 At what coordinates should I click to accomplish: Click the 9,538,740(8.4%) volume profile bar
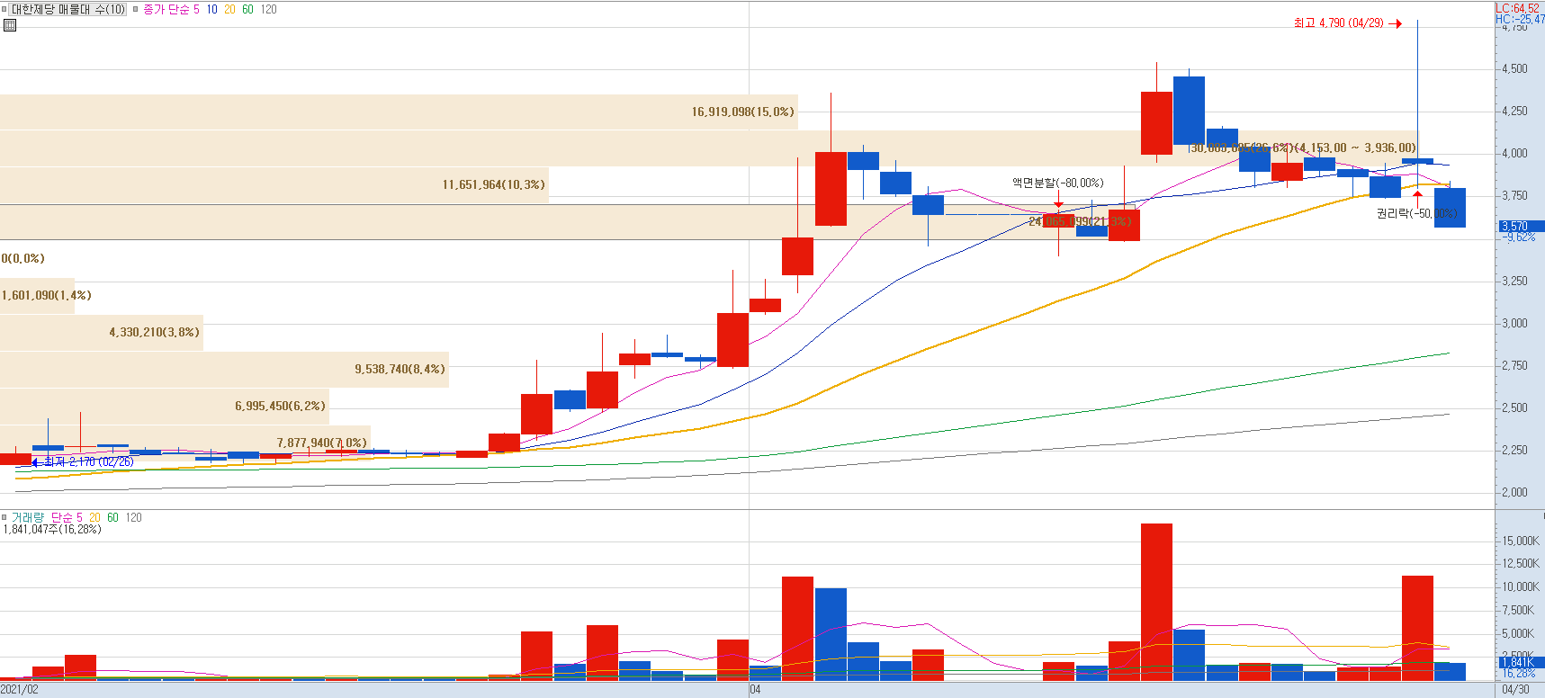pyautogui.click(x=224, y=369)
